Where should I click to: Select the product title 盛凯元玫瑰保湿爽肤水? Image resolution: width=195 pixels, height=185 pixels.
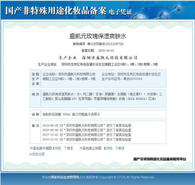pyautogui.click(x=98, y=36)
